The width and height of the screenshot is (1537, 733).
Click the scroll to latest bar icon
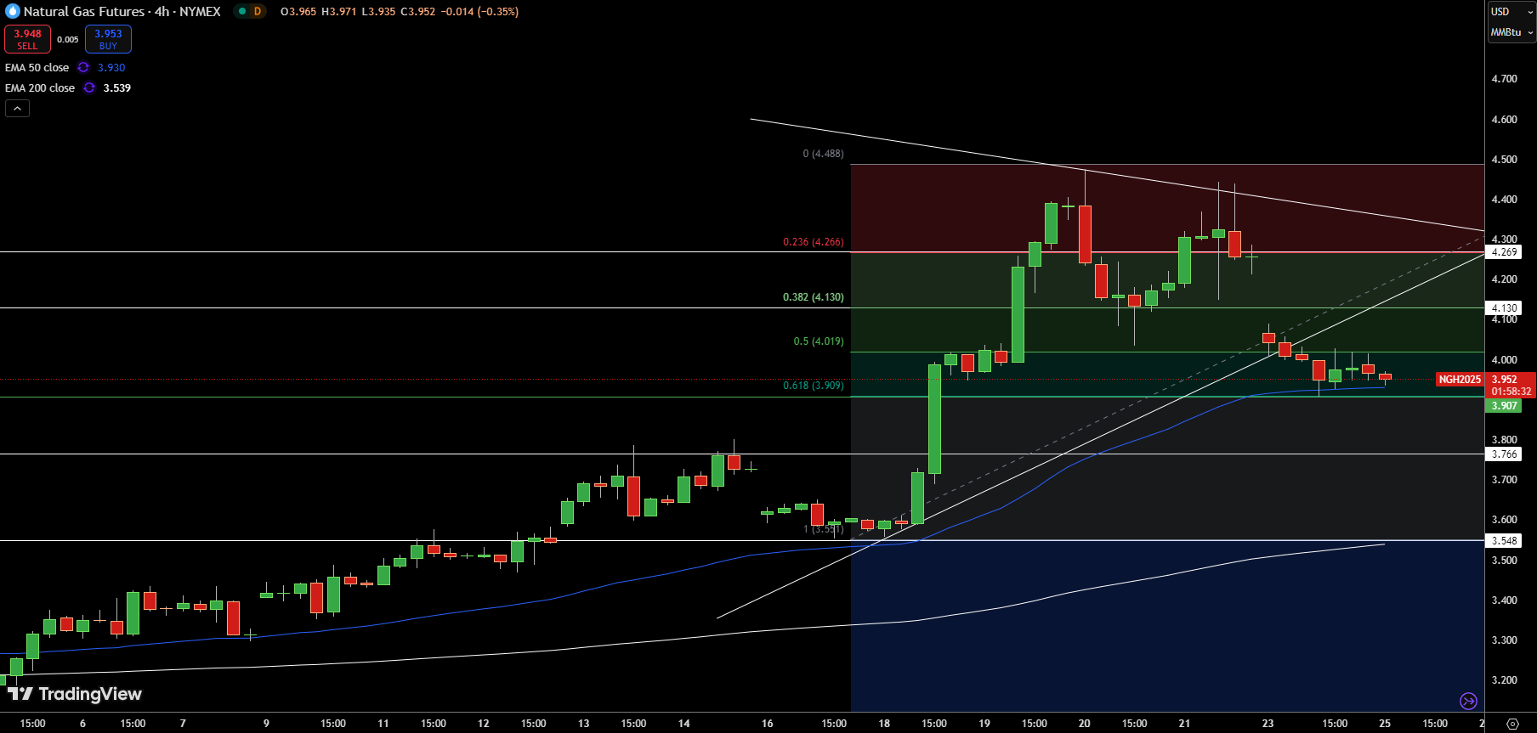click(1468, 701)
